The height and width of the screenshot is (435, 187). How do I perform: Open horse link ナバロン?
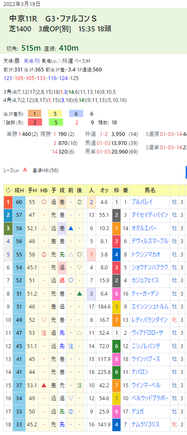(x=140, y=372)
